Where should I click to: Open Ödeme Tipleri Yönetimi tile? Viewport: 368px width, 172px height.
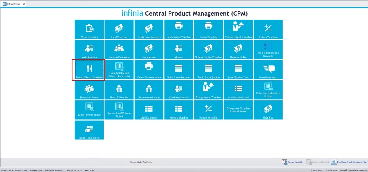click(x=208, y=49)
